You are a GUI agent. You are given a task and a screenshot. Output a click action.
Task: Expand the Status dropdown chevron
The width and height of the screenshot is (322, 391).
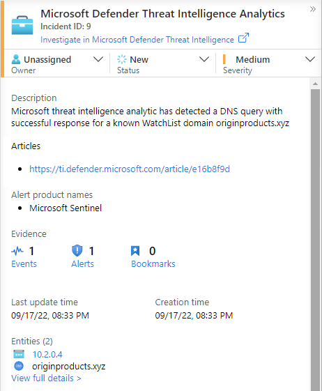point(204,59)
